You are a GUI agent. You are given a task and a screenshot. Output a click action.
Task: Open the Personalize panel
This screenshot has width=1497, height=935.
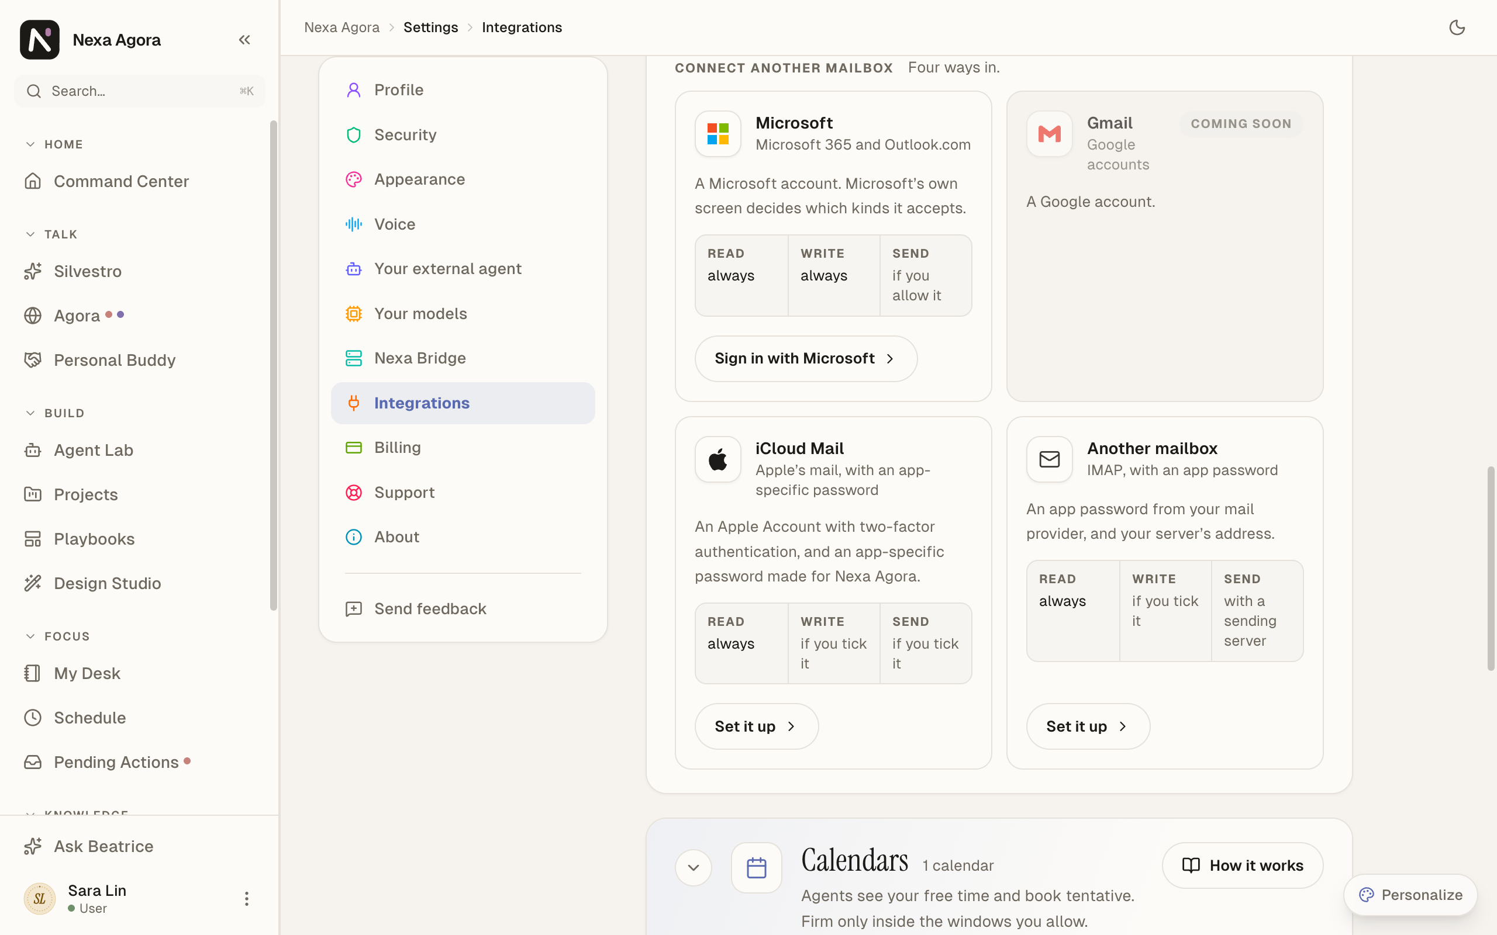pyautogui.click(x=1410, y=895)
